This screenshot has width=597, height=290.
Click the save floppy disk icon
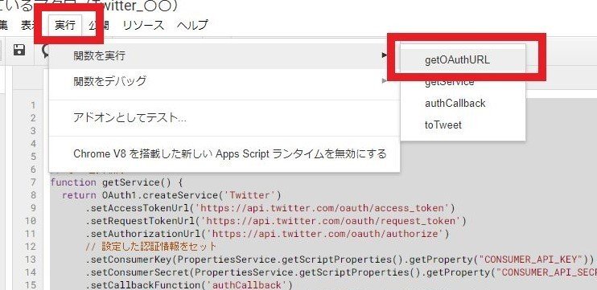19,50
